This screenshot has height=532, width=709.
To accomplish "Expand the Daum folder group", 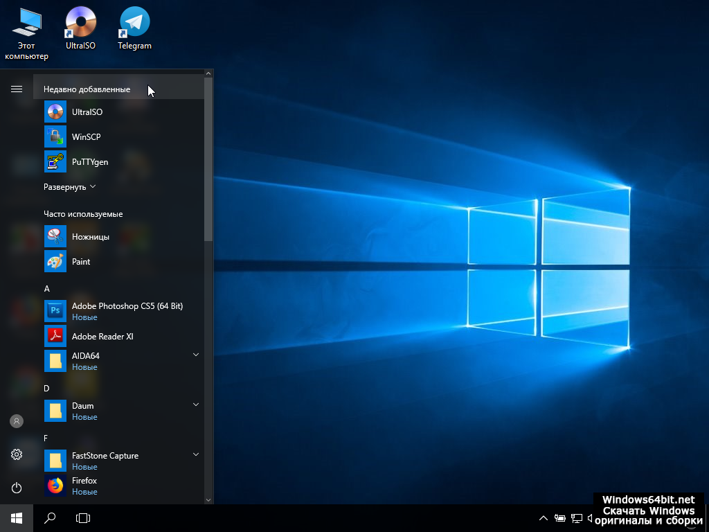I will point(195,405).
